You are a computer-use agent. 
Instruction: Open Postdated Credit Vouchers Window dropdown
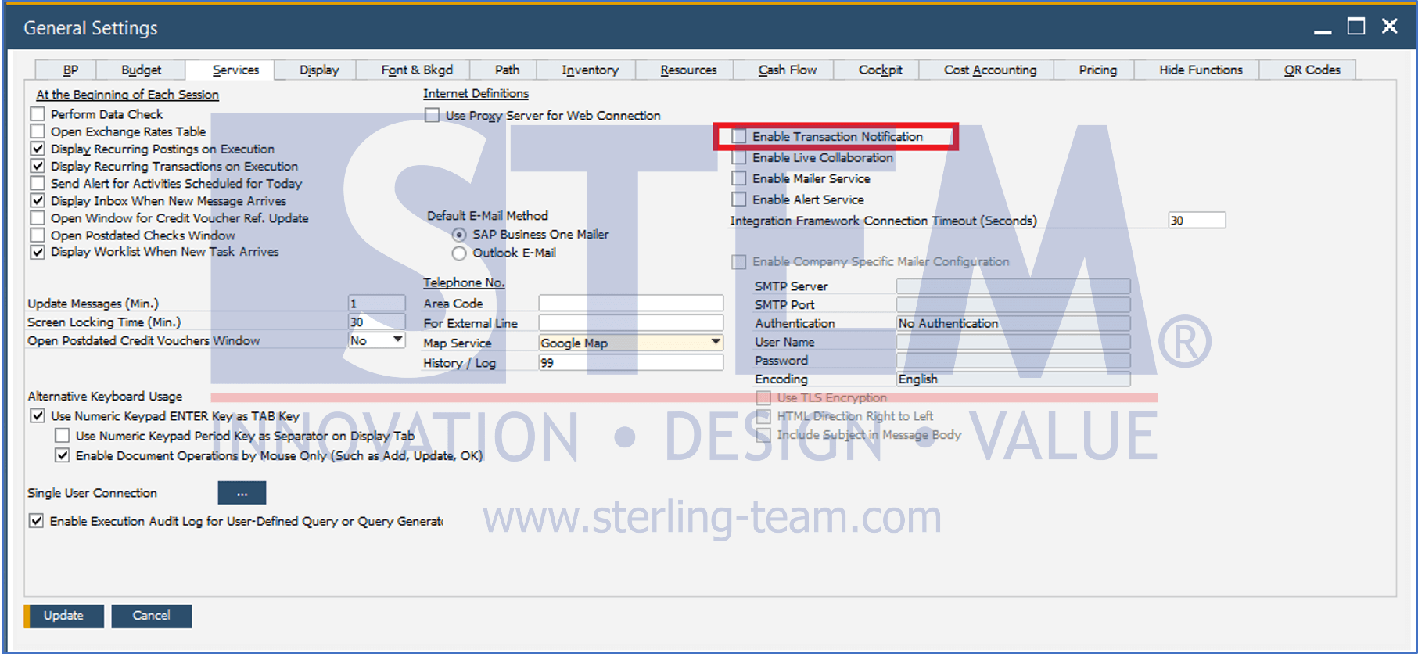[x=398, y=340]
